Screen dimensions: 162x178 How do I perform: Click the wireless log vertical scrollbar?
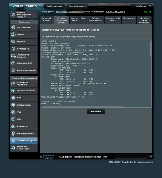coord(150,49)
